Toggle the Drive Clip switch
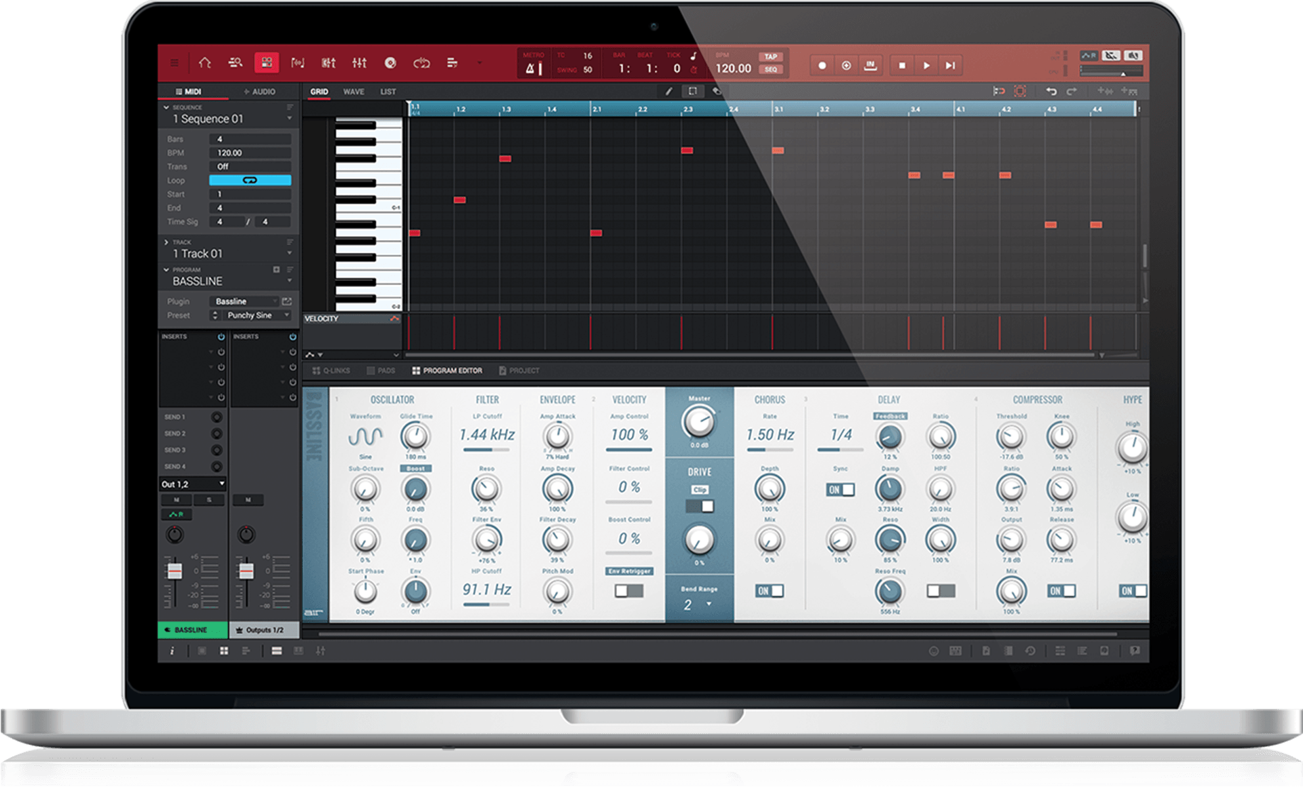 tap(700, 506)
